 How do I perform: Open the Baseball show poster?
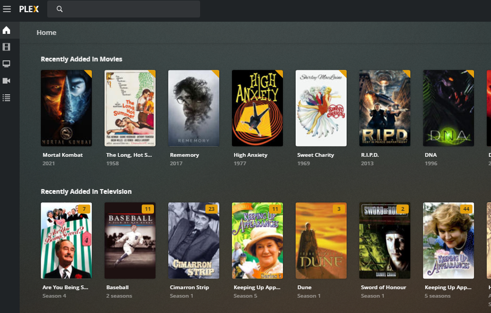point(130,240)
